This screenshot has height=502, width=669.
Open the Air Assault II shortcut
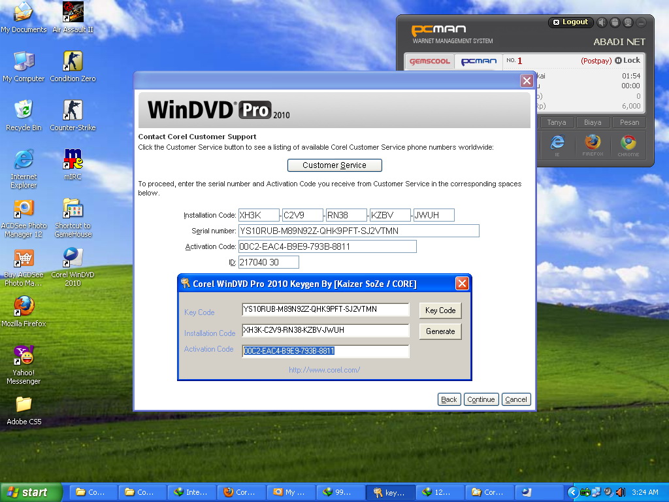tap(73, 17)
